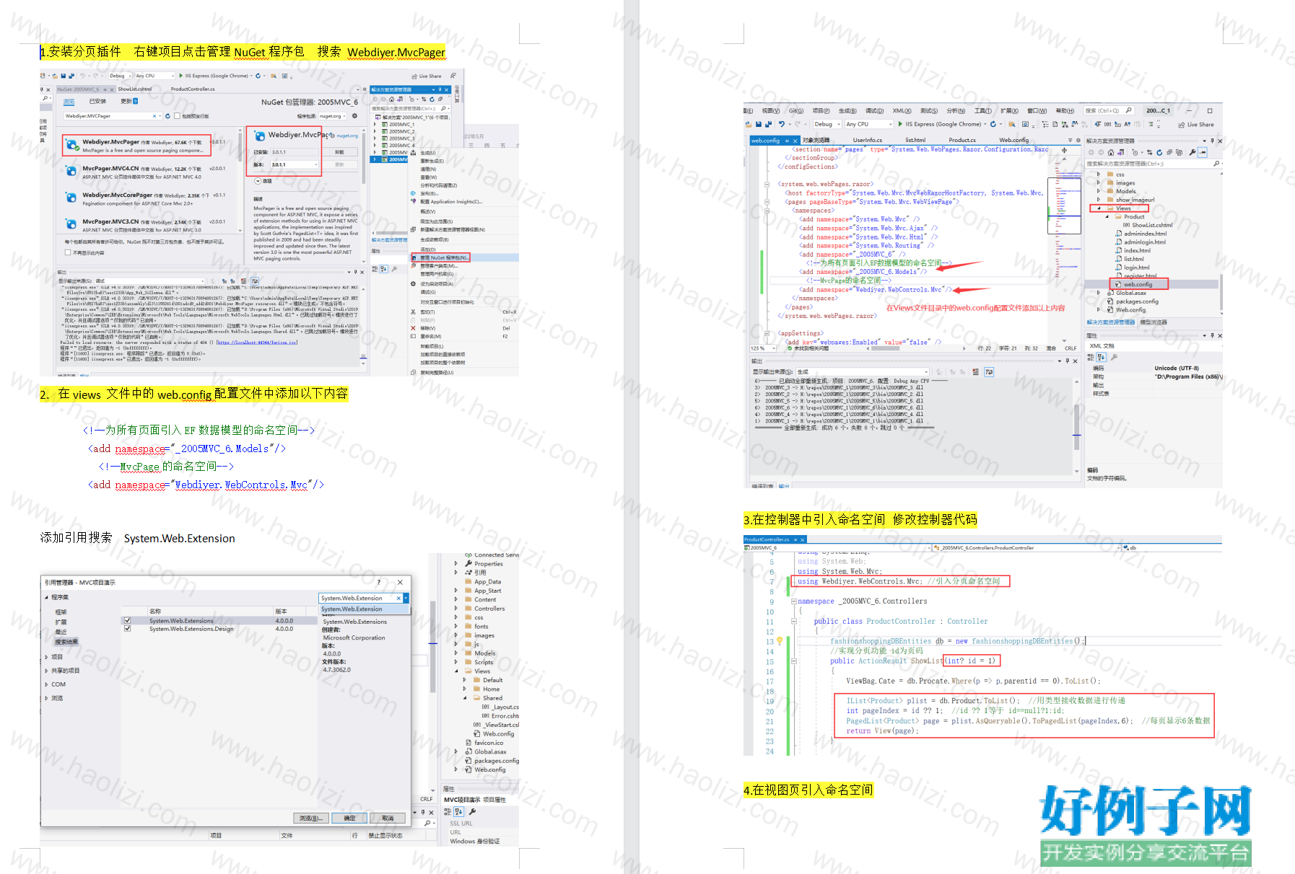This screenshot has height=874, width=1295.
Task: Click the wrench properties icon in Solution Explorer toolbar
Action: pyautogui.click(x=1192, y=152)
